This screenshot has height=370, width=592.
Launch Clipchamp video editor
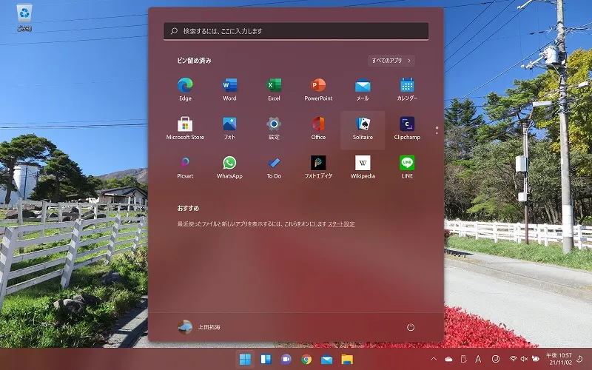tap(407, 128)
